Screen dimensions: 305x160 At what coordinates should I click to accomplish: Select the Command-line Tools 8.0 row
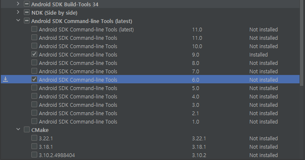point(150,63)
